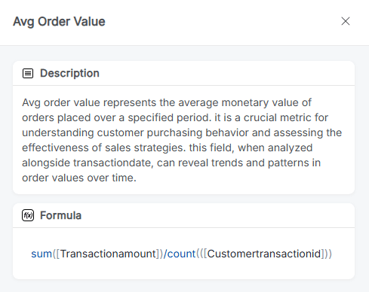Click the sum function in formula

point(42,254)
